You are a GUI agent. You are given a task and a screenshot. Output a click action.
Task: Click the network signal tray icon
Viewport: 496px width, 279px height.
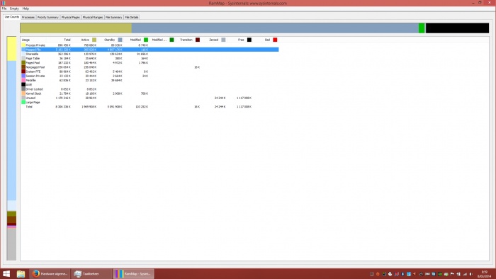pos(465,274)
